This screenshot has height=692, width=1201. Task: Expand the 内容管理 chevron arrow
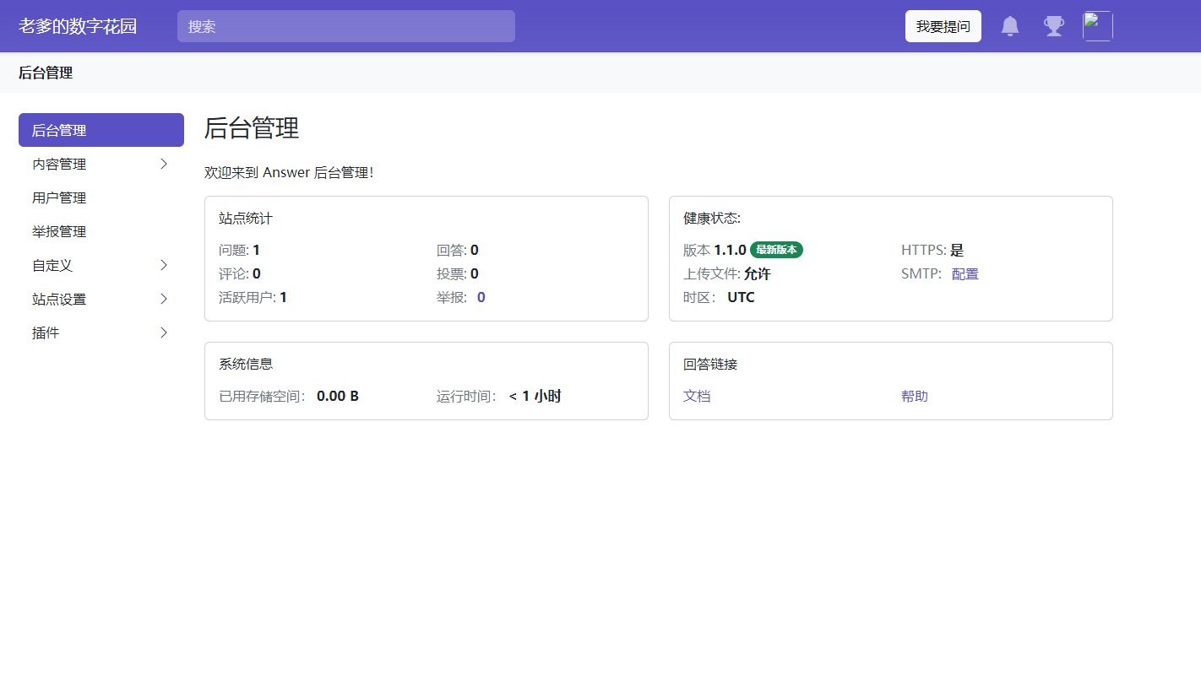(164, 164)
